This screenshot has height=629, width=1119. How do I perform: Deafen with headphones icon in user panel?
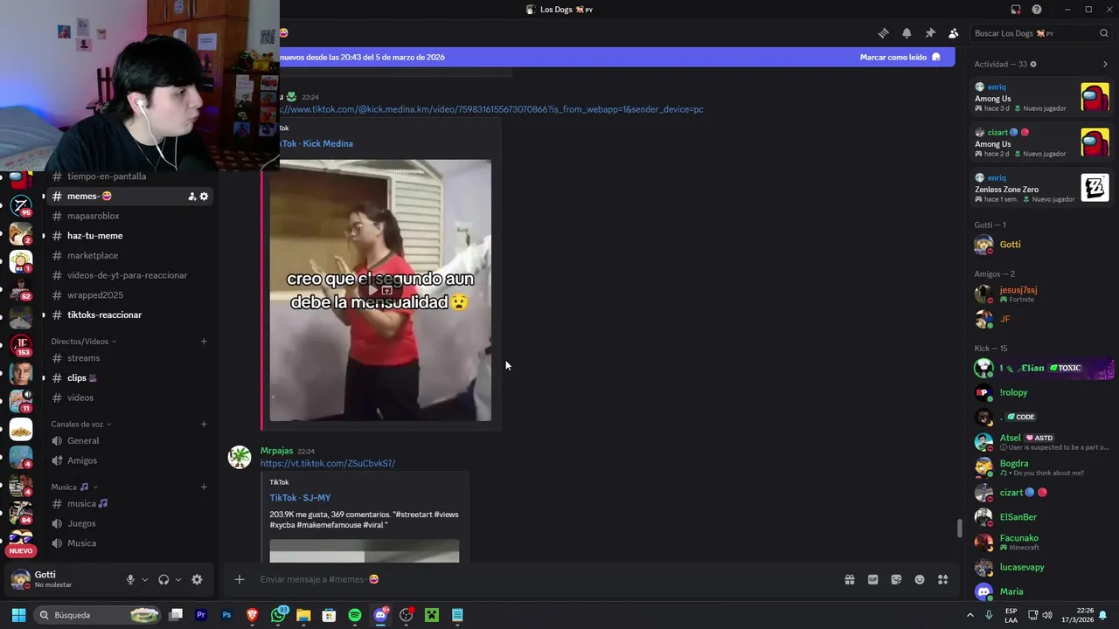(x=163, y=579)
